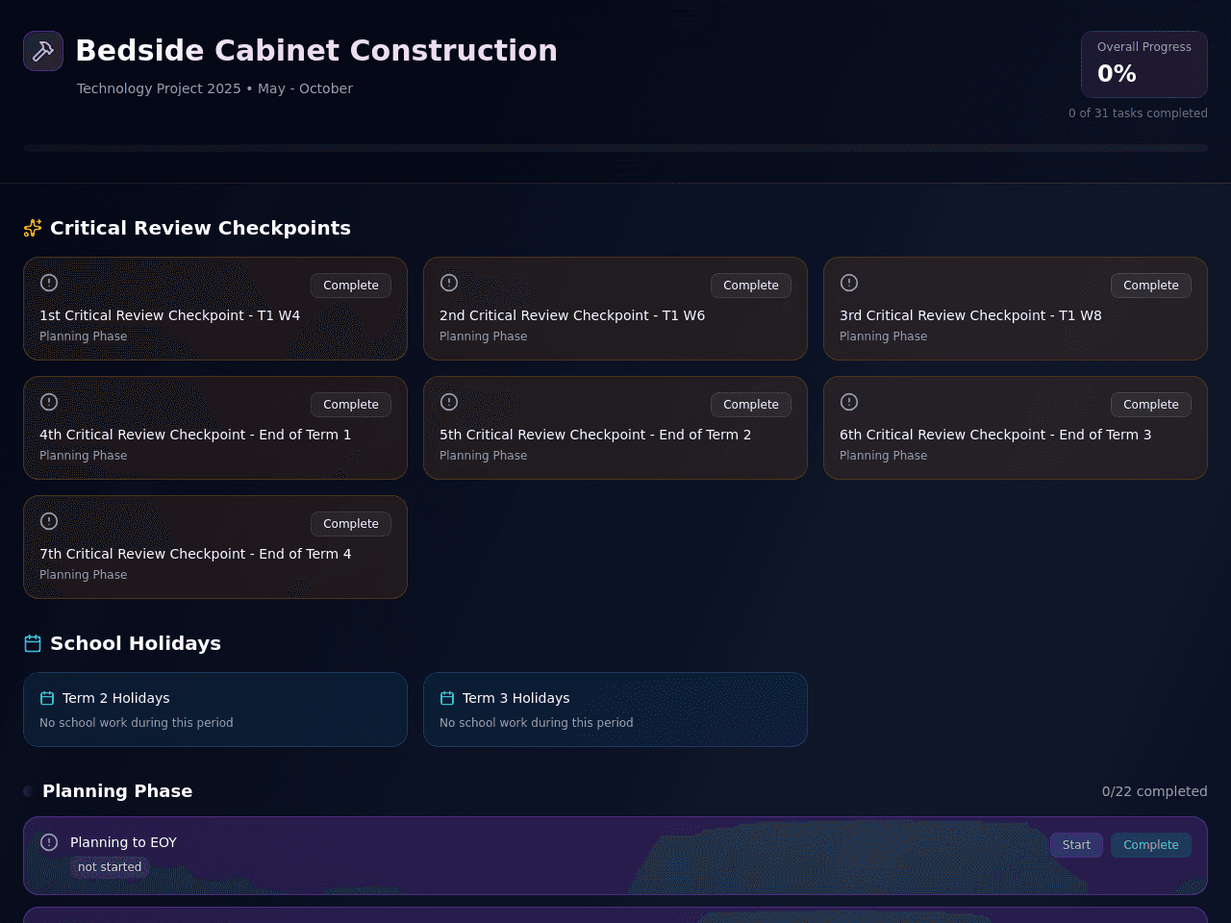Click the '0/22 completed' counter

[1155, 791]
